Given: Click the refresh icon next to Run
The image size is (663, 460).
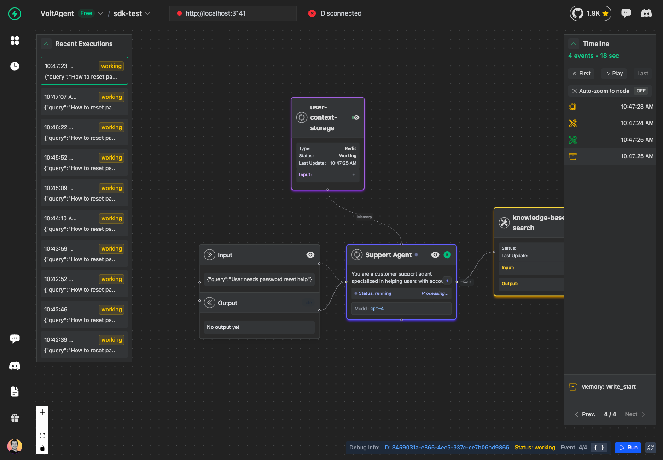Looking at the screenshot, I should click(x=651, y=448).
